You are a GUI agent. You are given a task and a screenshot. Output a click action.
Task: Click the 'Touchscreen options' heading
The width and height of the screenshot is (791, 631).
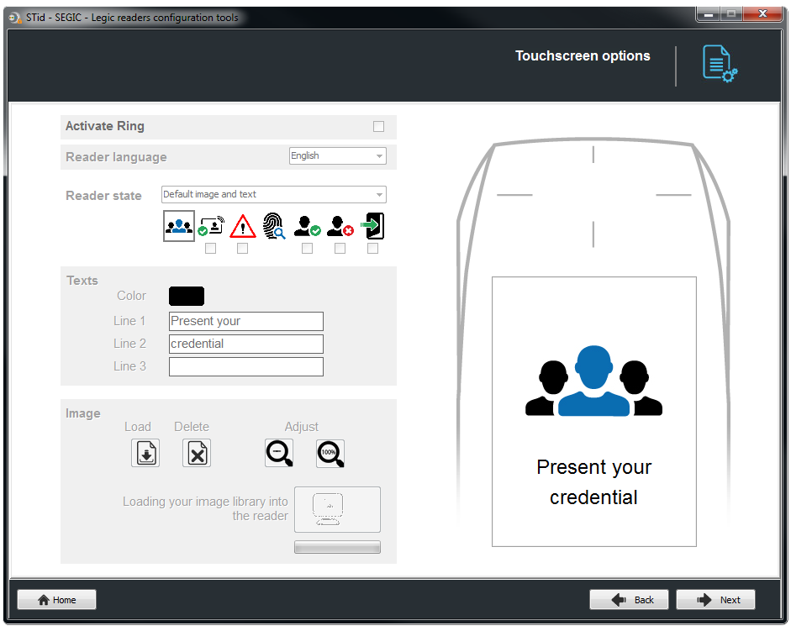(583, 56)
